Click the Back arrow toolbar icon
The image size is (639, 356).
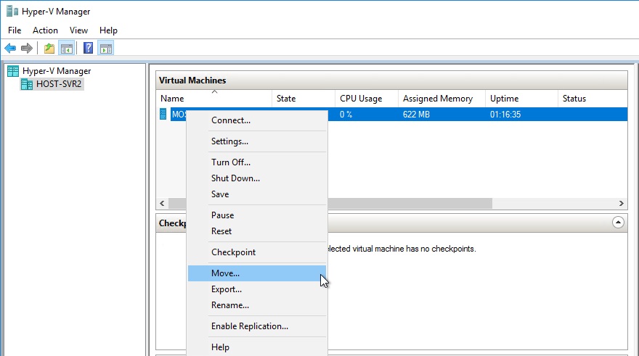pyautogui.click(x=10, y=49)
